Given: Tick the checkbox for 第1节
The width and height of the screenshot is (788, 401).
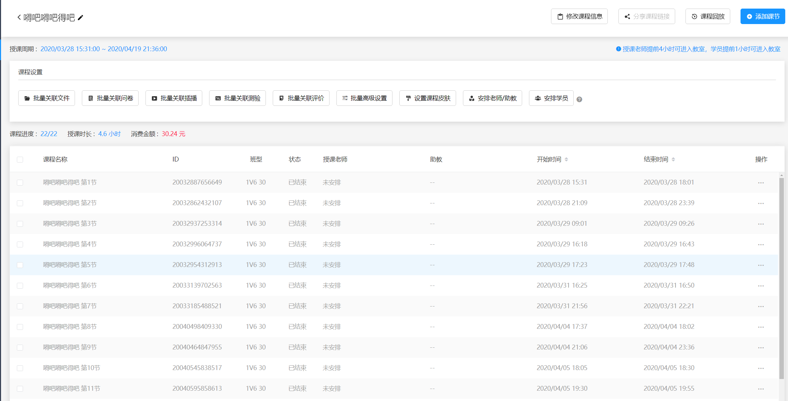Looking at the screenshot, I should pyautogui.click(x=20, y=182).
